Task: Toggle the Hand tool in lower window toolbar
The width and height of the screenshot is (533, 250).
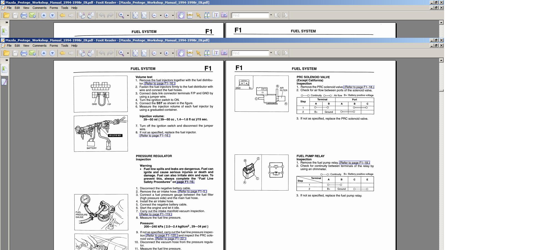Action: [x=181, y=53]
